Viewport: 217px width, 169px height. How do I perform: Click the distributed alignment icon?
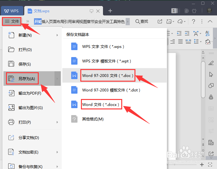[x=188, y=41]
